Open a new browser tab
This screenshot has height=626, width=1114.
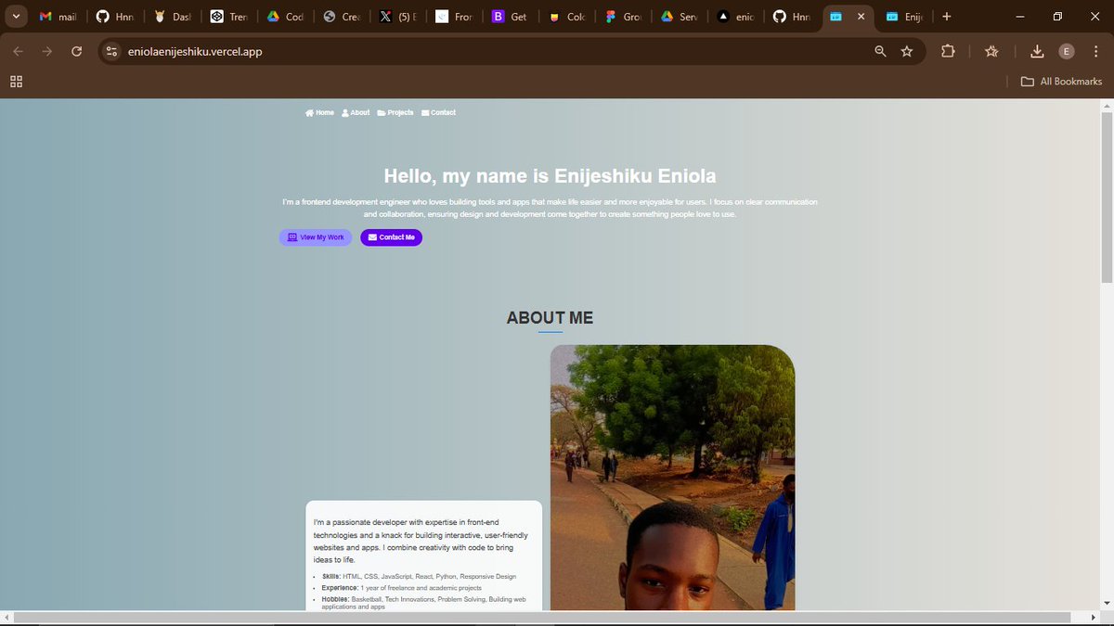tap(946, 17)
